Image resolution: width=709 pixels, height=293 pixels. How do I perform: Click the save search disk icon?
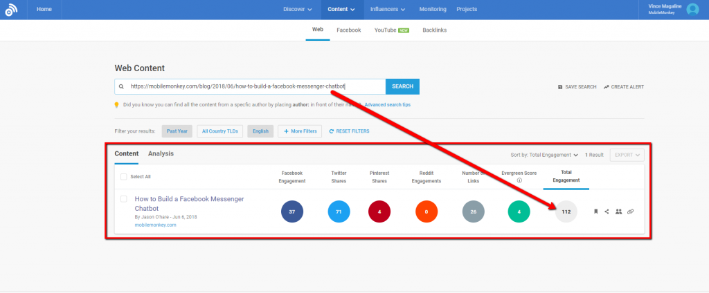coord(560,86)
